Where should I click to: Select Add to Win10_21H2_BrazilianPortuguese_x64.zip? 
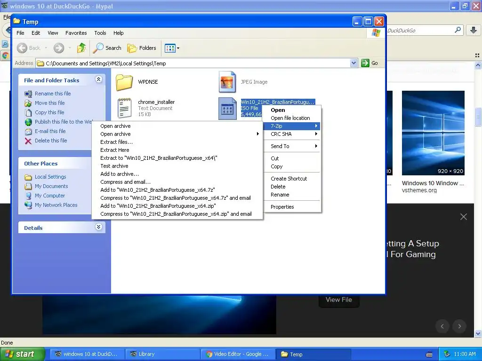(x=177, y=206)
